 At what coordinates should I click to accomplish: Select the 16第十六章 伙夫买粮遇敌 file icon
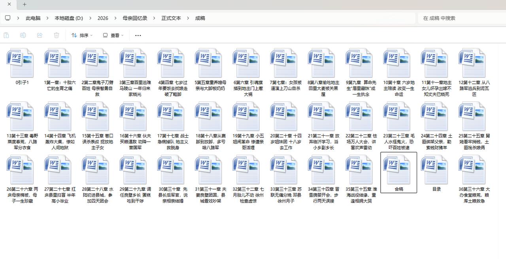click(x=134, y=116)
